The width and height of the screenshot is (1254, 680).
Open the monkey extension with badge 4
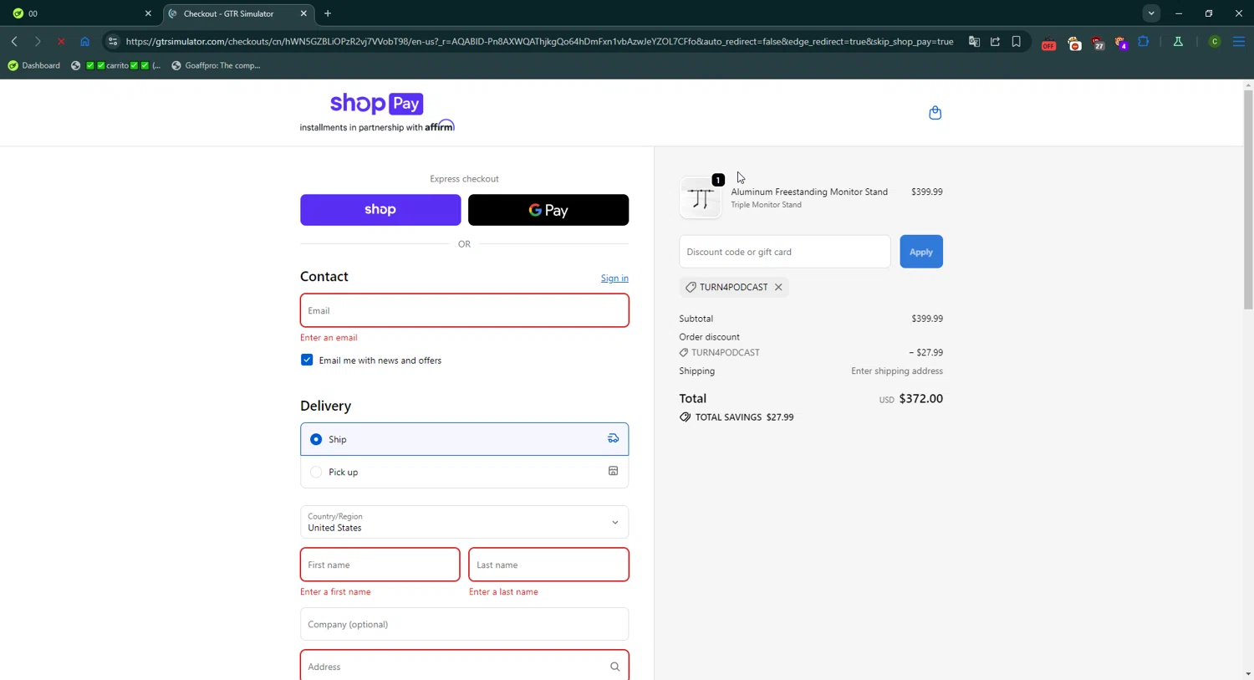pyautogui.click(x=1121, y=43)
